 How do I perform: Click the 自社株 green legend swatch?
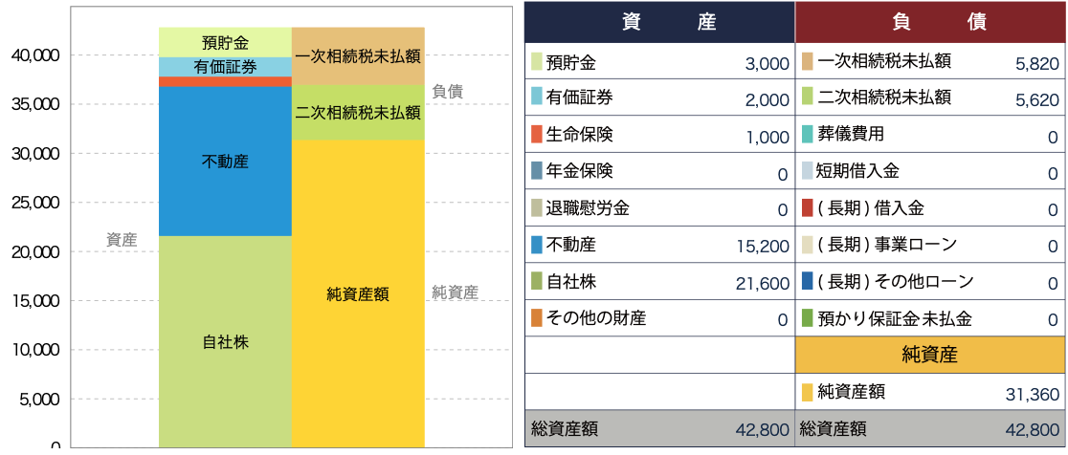(x=537, y=281)
